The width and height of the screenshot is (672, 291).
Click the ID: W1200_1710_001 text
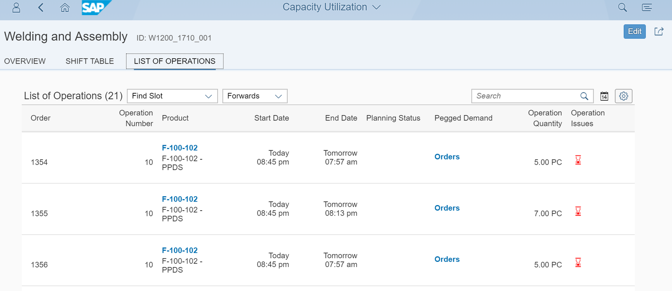pos(174,38)
